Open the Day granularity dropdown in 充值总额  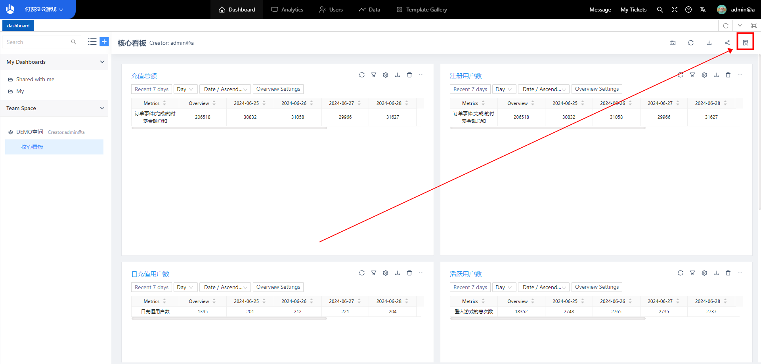tap(185, 89)
